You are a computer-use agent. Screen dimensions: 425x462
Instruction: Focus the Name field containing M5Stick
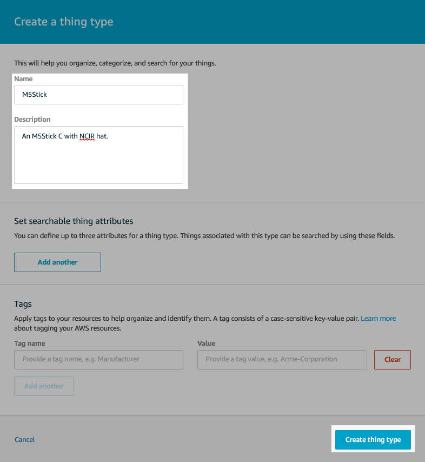click(98, 94)
